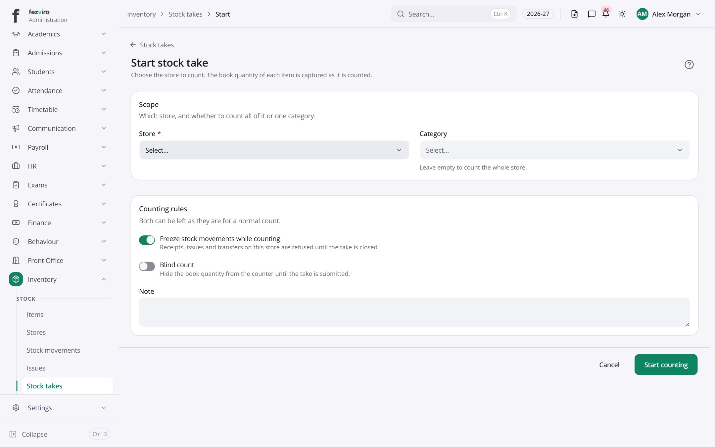The height and width of the screenshot is (447, 715).
Task: Expand the Payroll menu chevron
Action: (x=104, y=147)
